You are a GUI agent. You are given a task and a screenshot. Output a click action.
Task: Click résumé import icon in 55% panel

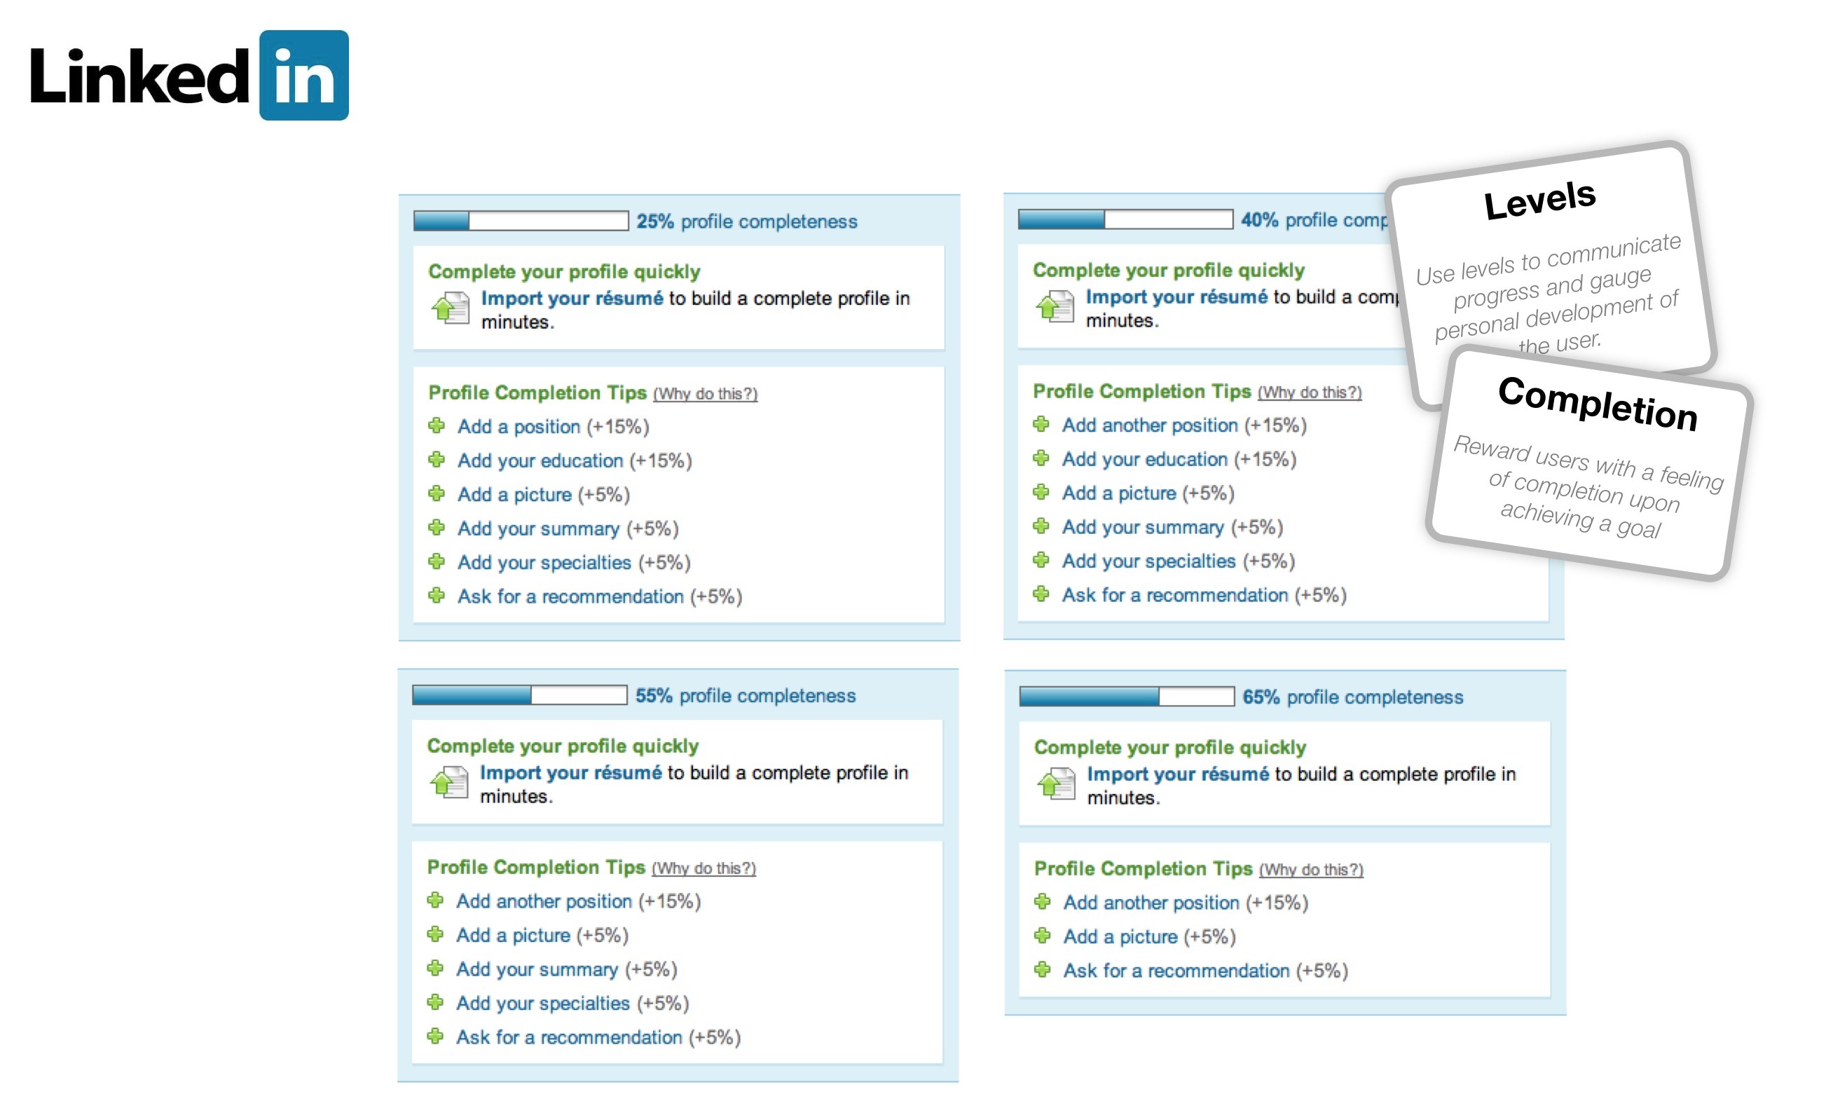click(449, 783)
